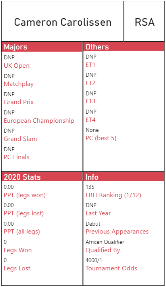Select the Info section header
This screenshot has height=287, width=166.
point(124,177)
